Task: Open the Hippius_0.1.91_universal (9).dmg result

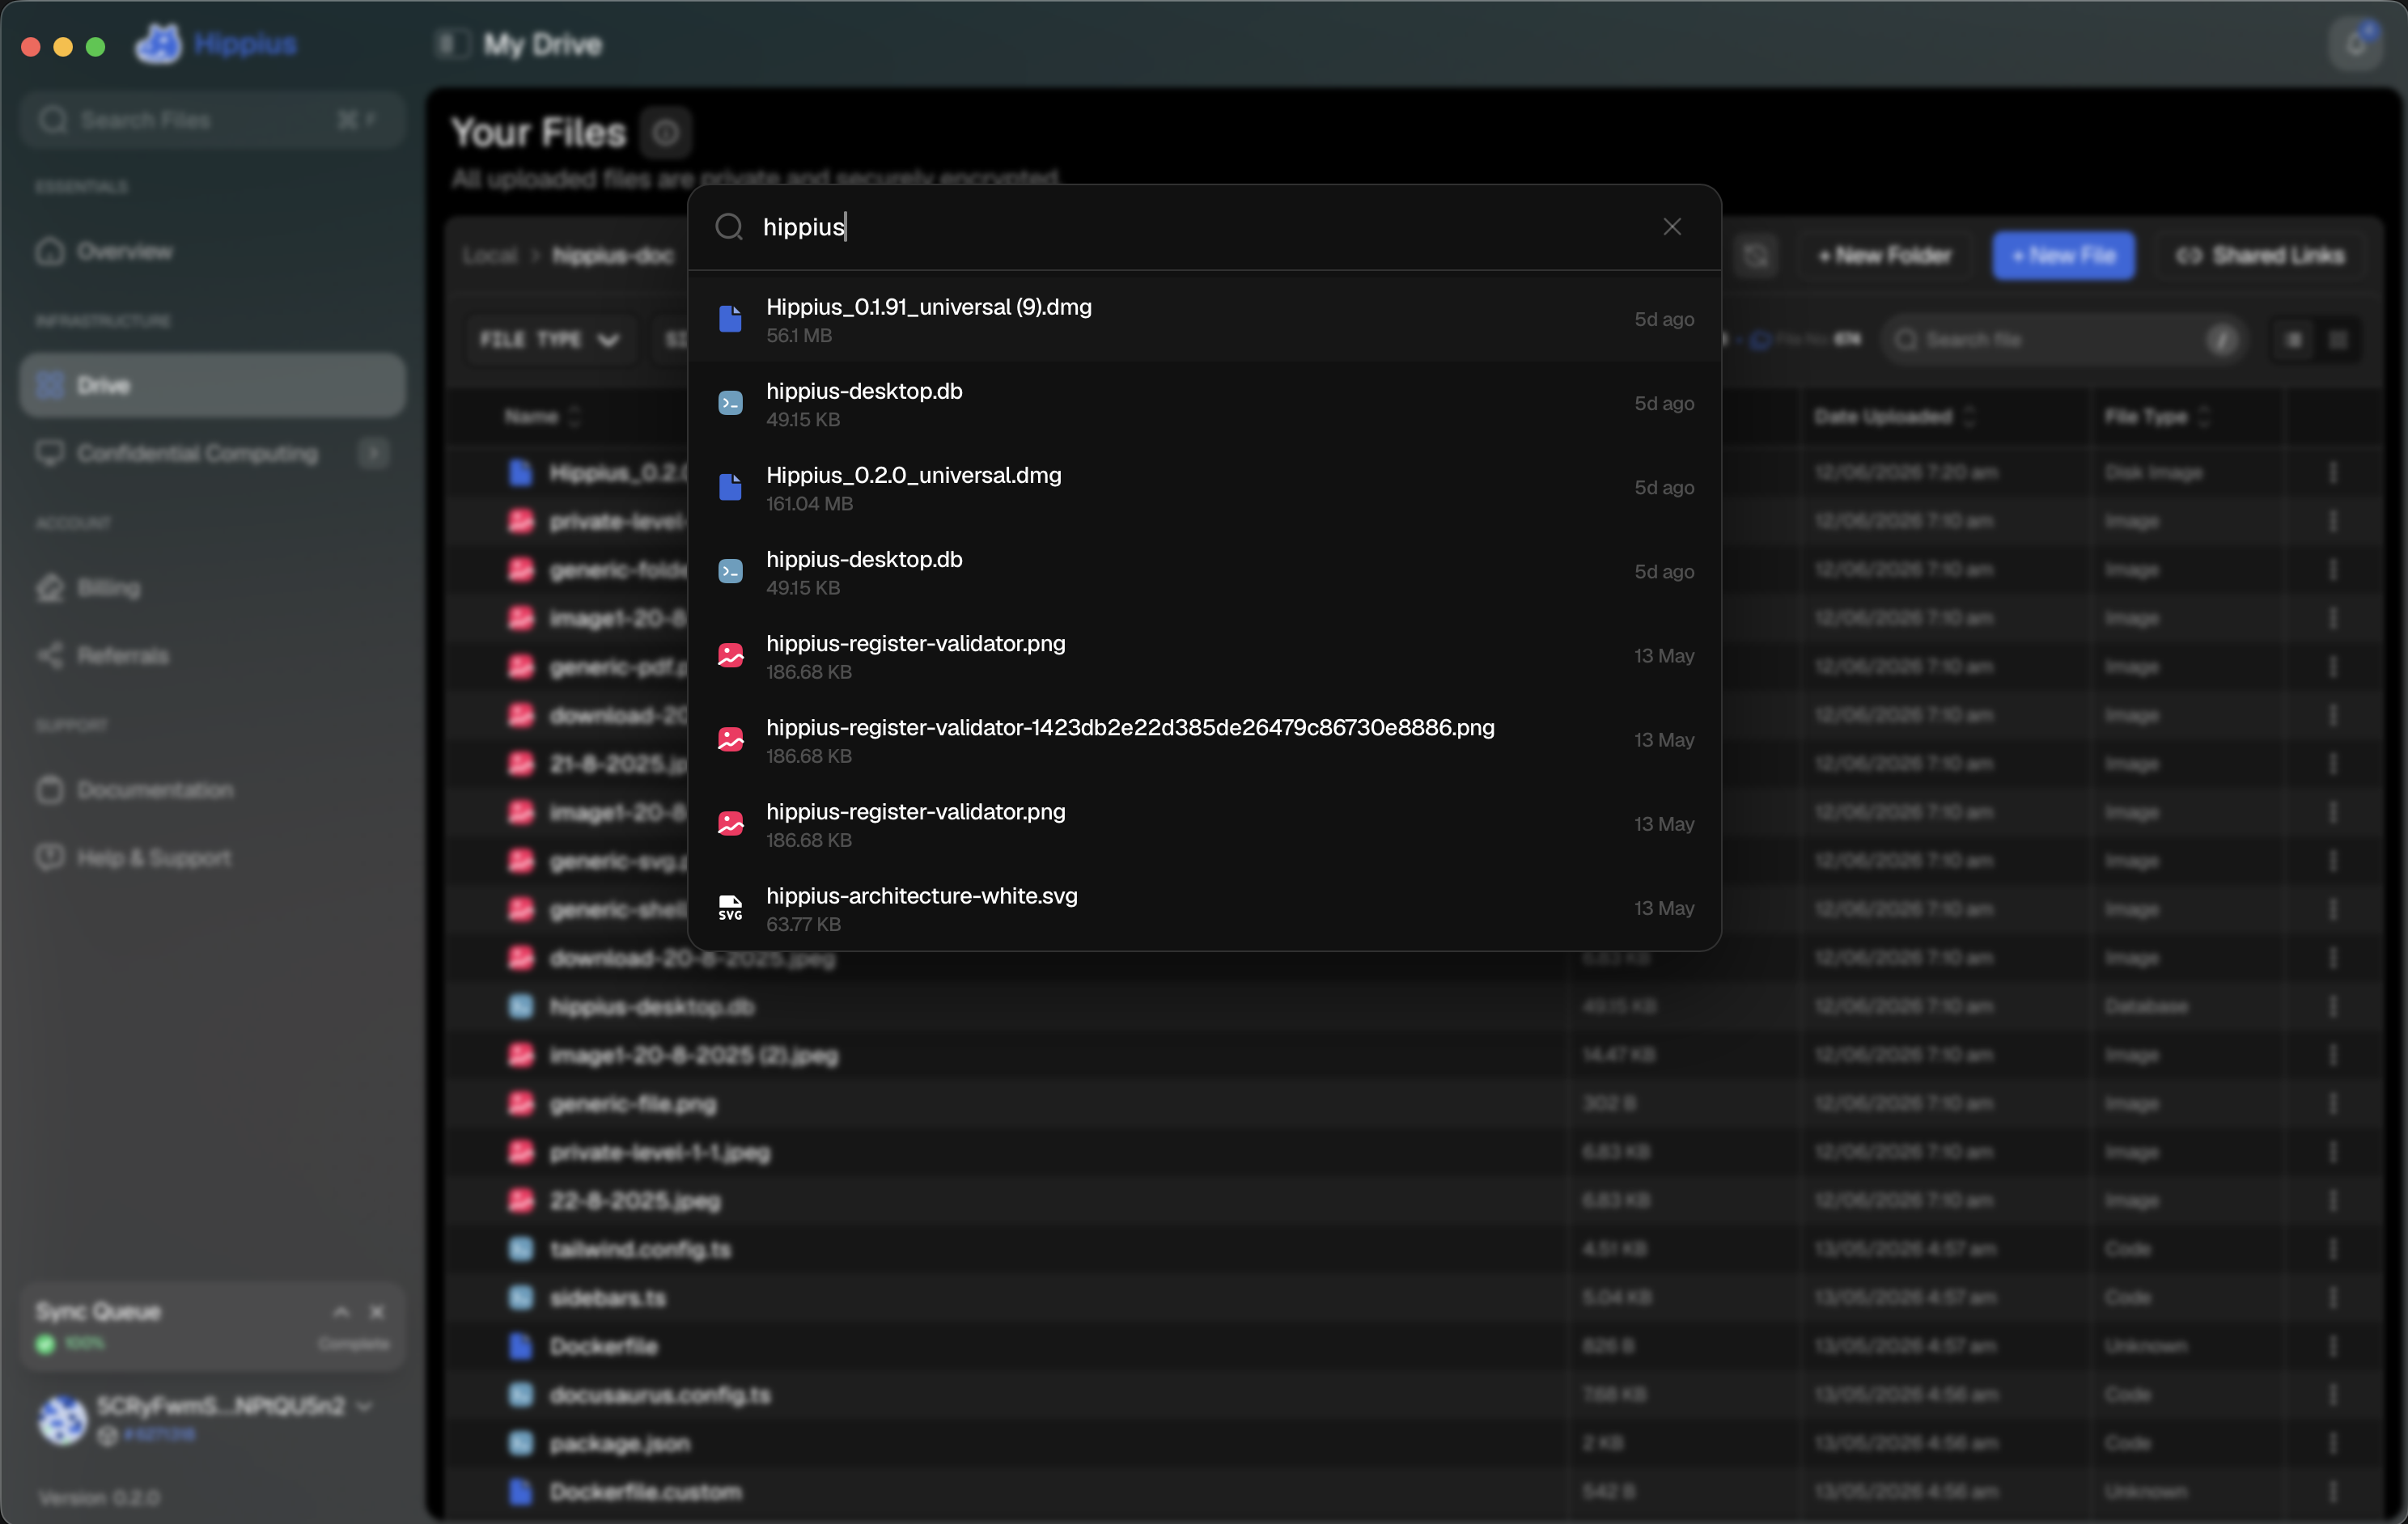Action: pyautogui.click(x=1205, y=319)
